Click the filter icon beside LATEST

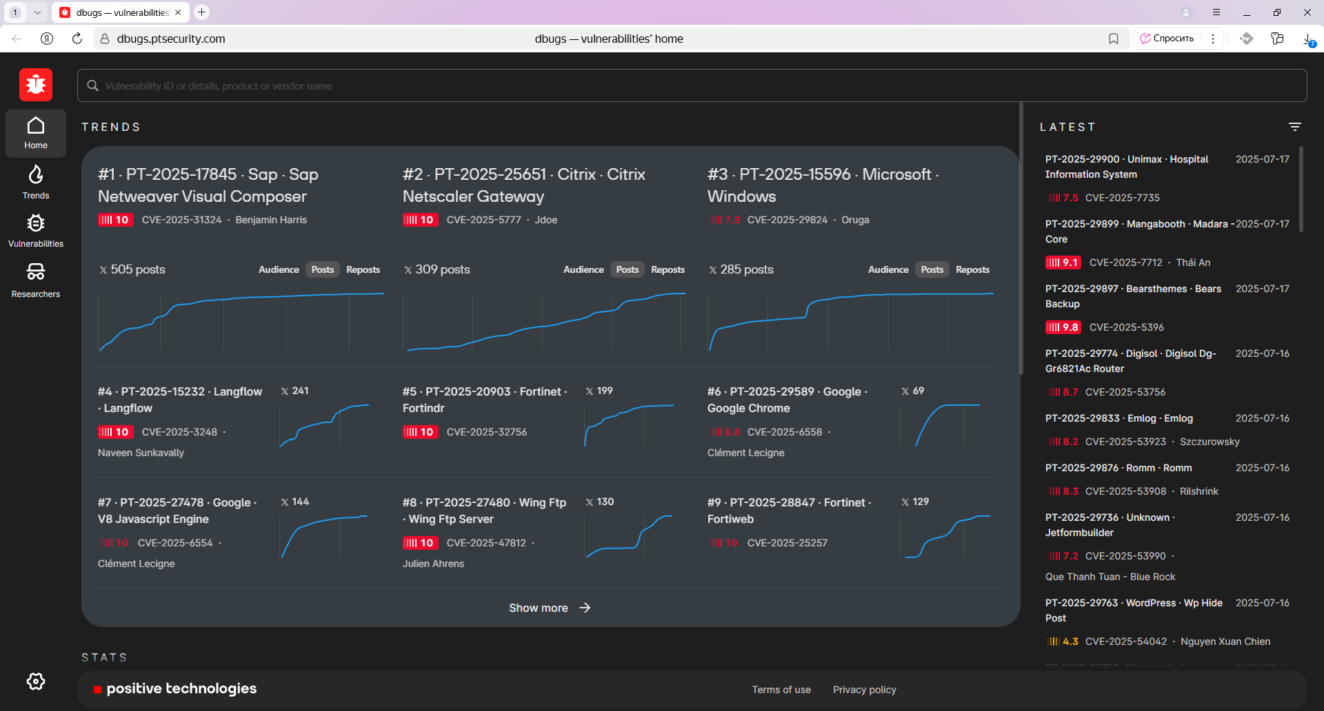tap(1294, 127)
